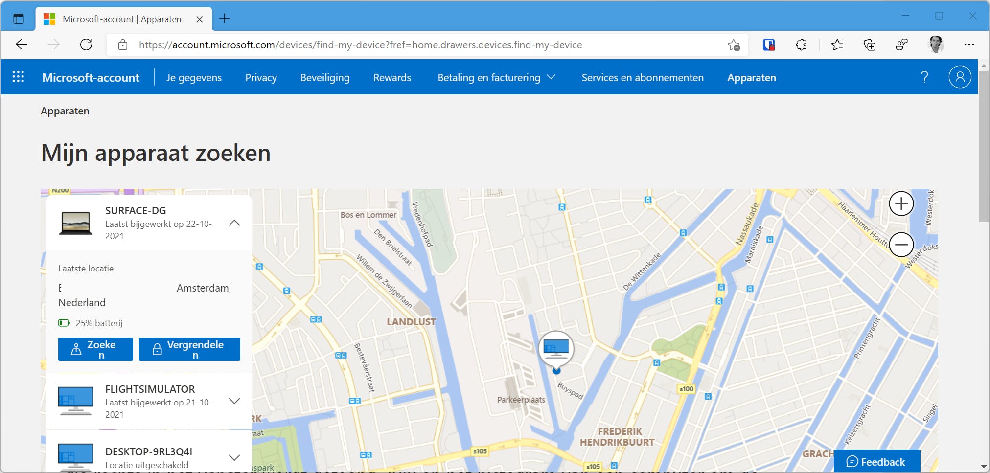The image size is (990, 473).
Task: Add this page to favorites
Action: (x=734, y=45)
